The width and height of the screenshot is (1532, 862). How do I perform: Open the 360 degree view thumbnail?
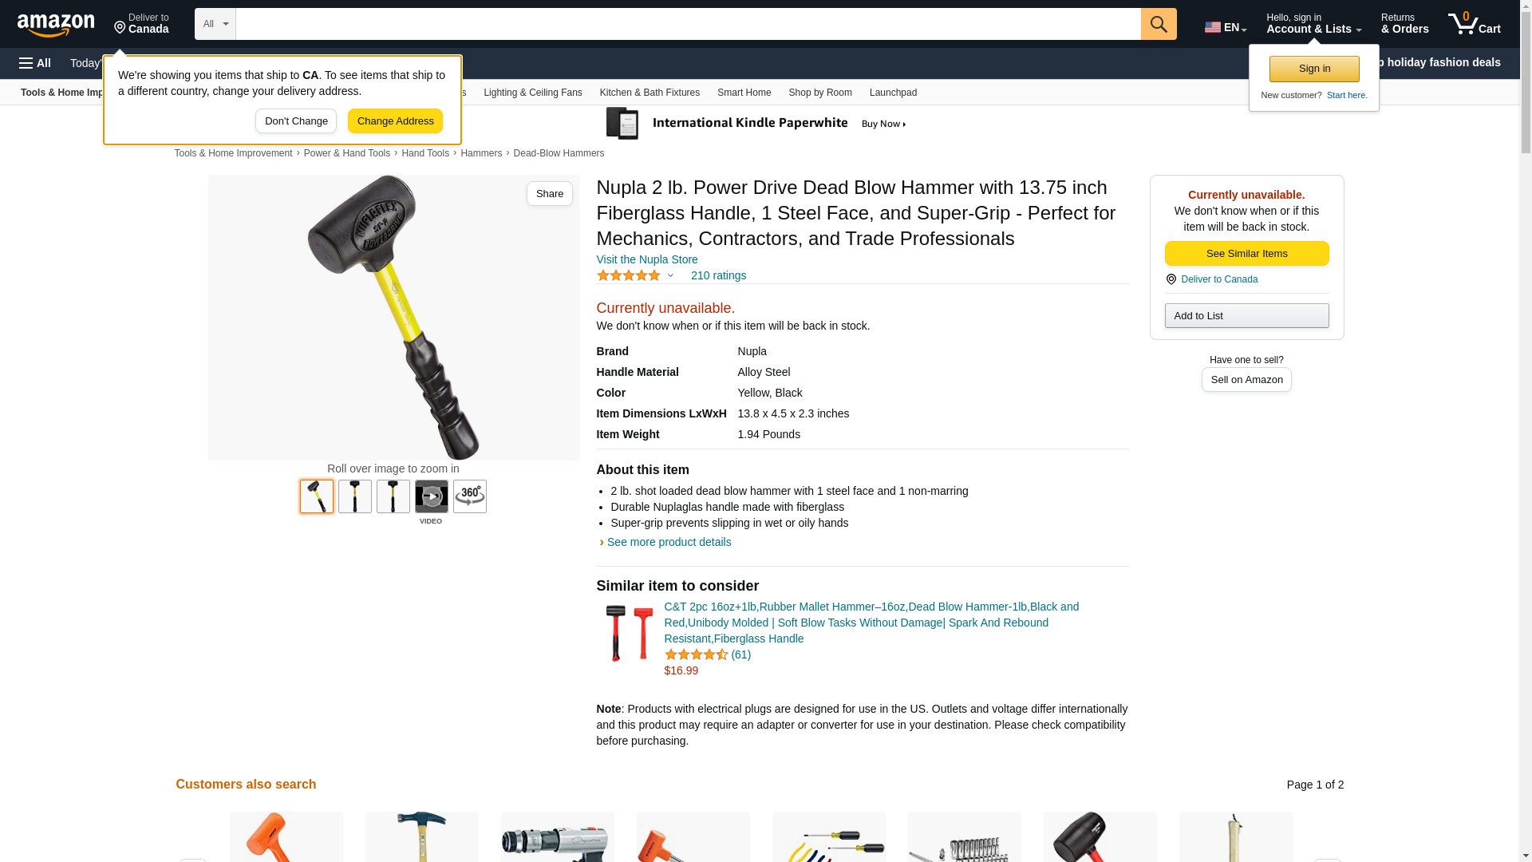(x=470, y=496)
